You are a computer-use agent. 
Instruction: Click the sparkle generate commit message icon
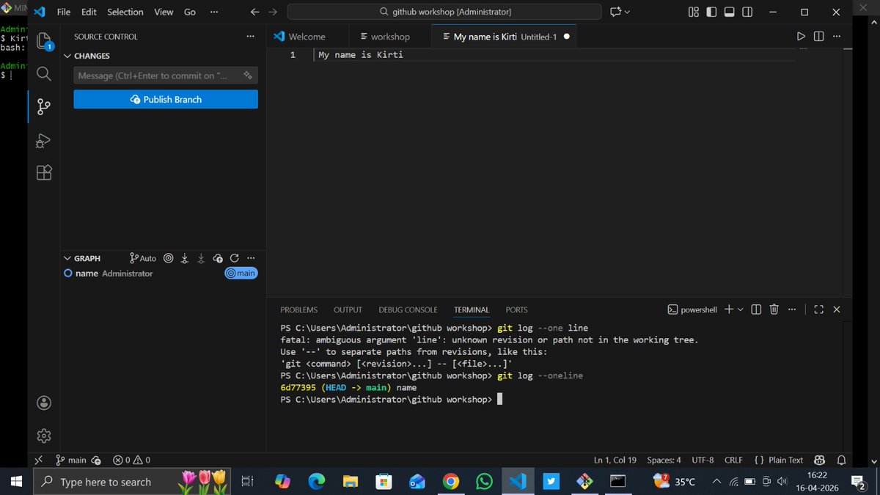pyautogui.click(x=248, y=76)
